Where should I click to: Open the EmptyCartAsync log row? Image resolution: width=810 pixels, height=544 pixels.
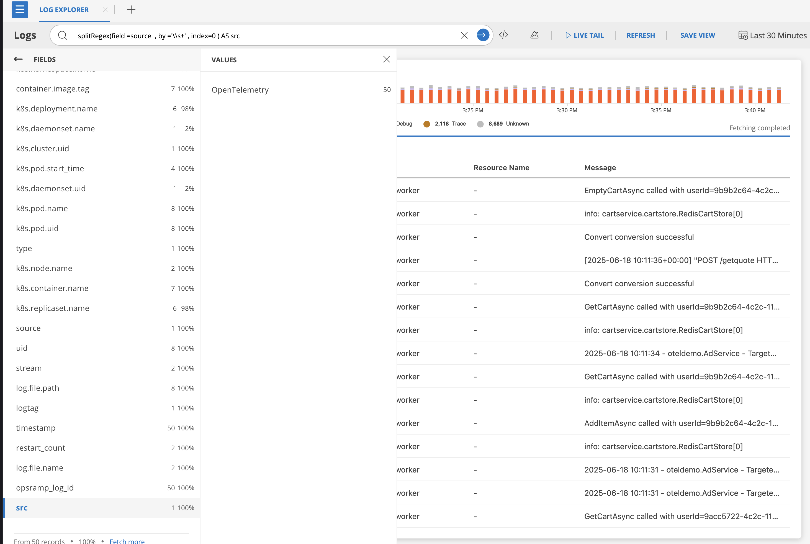[593, 190]
